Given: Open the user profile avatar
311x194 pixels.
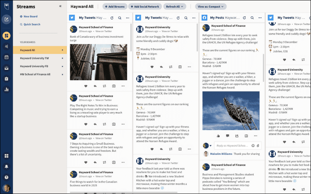Looking at the screenshot, I should click(x=6, y=188).
